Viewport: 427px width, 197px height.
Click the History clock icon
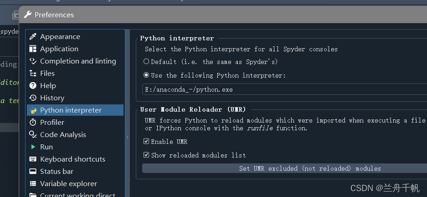coord(33,98)
